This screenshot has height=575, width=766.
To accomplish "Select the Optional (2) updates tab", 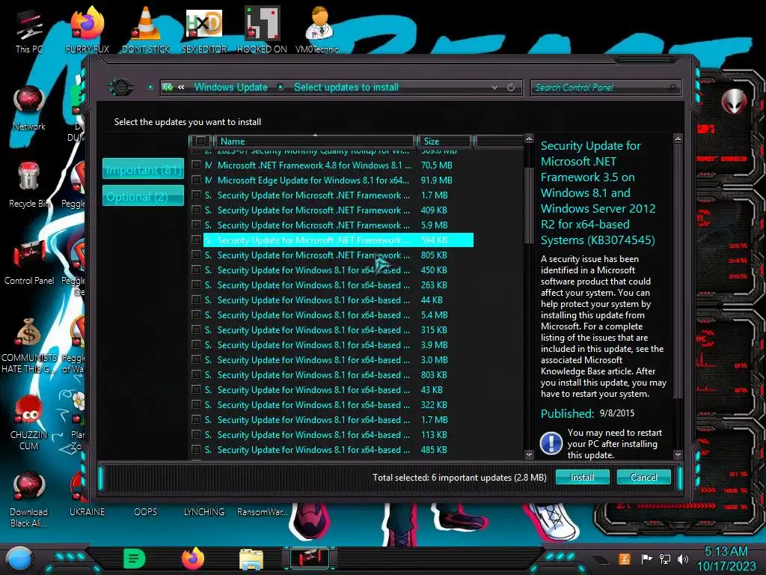I will tap(143, 196).
